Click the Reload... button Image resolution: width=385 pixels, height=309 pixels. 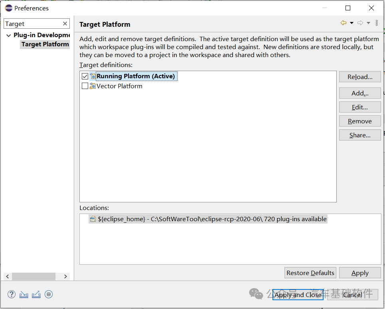[360, 77]
